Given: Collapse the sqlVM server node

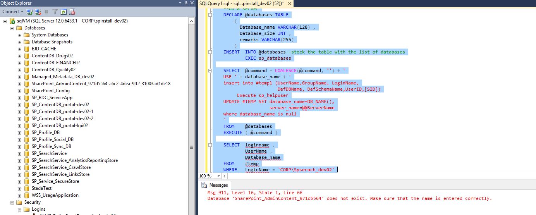Looking at the screenshot, I should coord(5,21).
